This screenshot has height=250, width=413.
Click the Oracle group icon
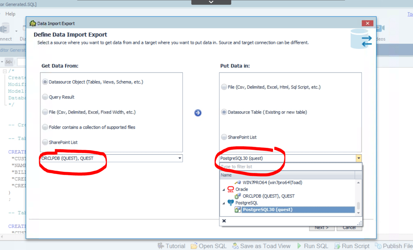[230, 189]
